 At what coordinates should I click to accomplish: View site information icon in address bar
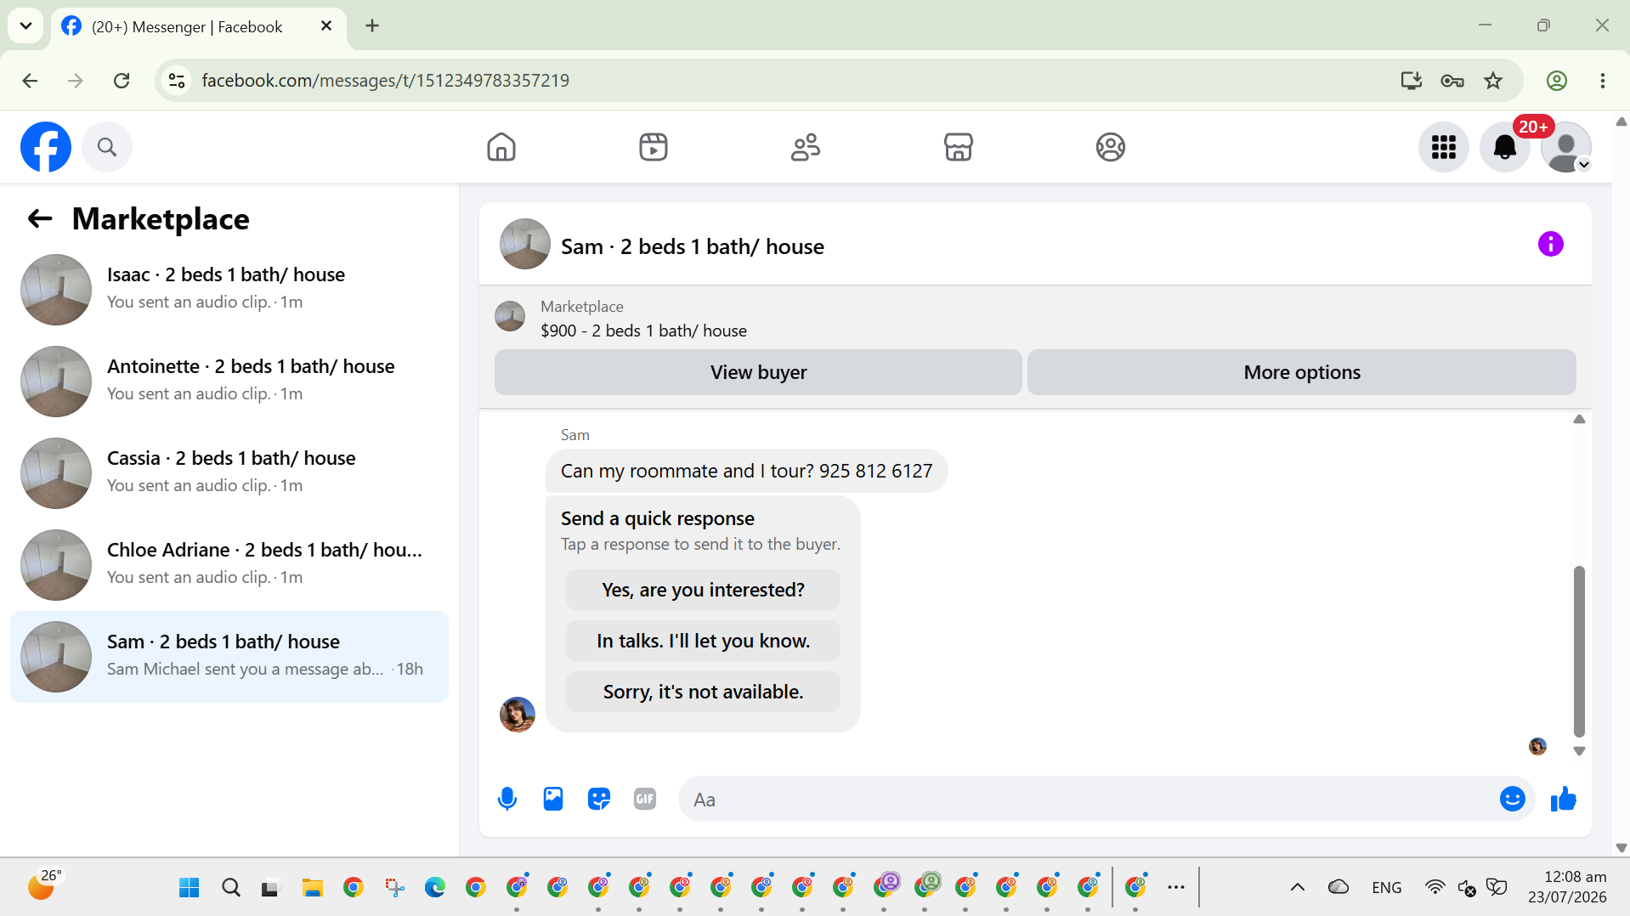(177, 81)
